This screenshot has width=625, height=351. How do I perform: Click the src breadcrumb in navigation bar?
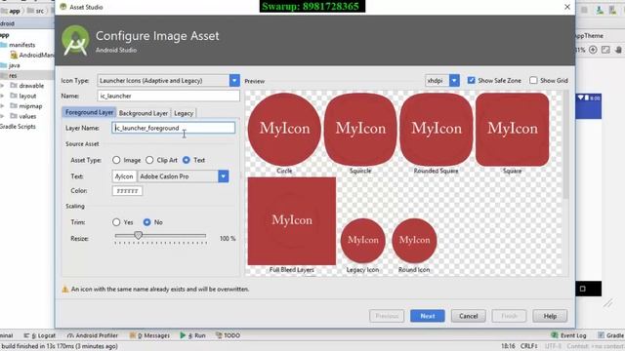tap(37, 11)
